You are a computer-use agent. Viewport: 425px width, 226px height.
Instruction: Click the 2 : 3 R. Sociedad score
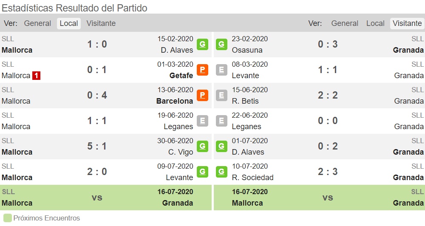[328, 172]
